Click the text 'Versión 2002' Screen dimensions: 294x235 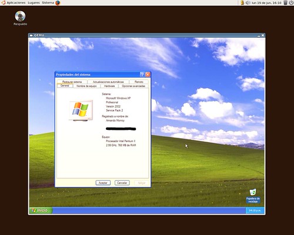[x=113, y=106]
